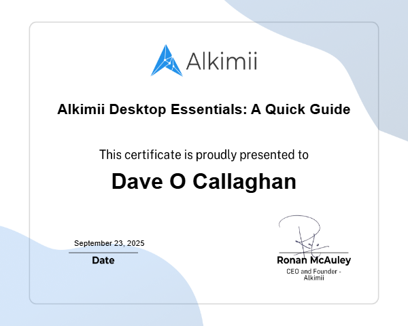408x326 pixels.
Task: Click the Alkimii wordmark text
Action: click(x=222, y=61)
